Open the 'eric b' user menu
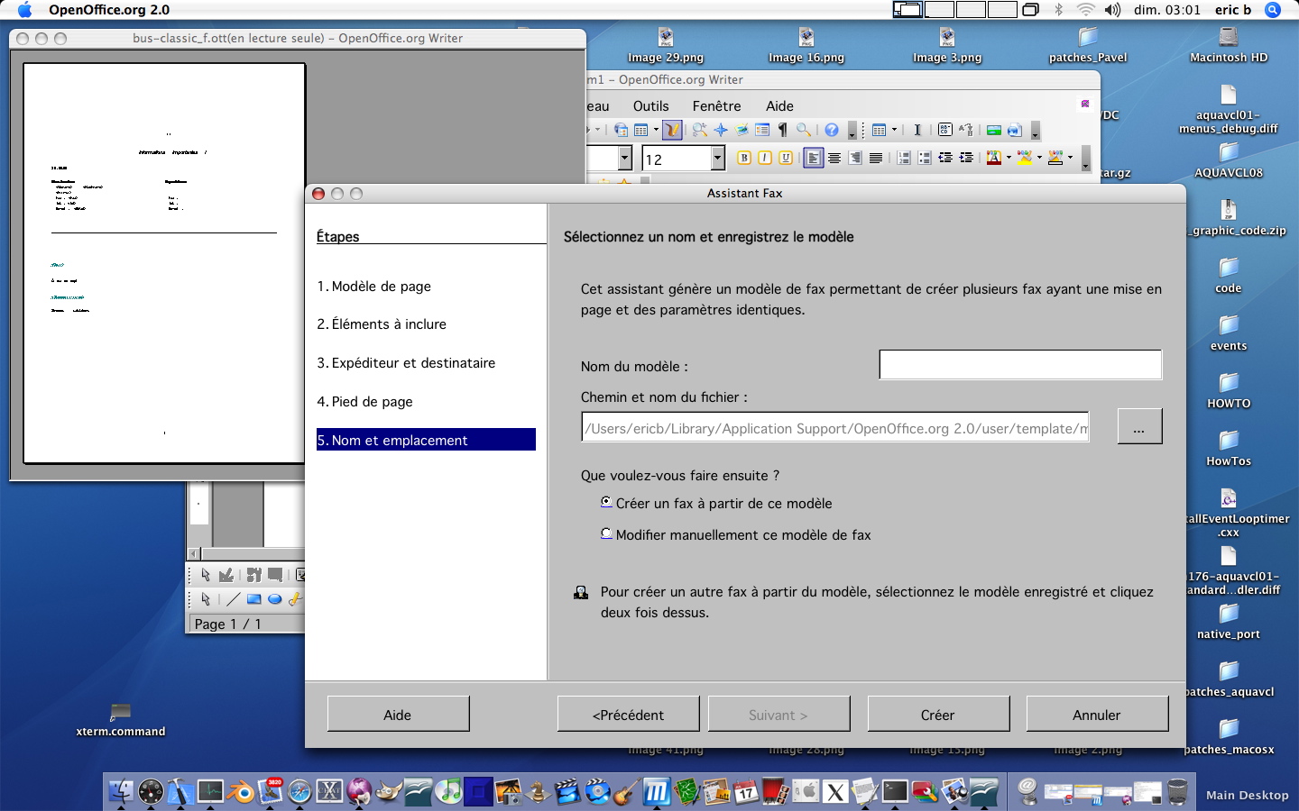The width and height of the screenshot is (1299, 811). tap(1232, 10)
